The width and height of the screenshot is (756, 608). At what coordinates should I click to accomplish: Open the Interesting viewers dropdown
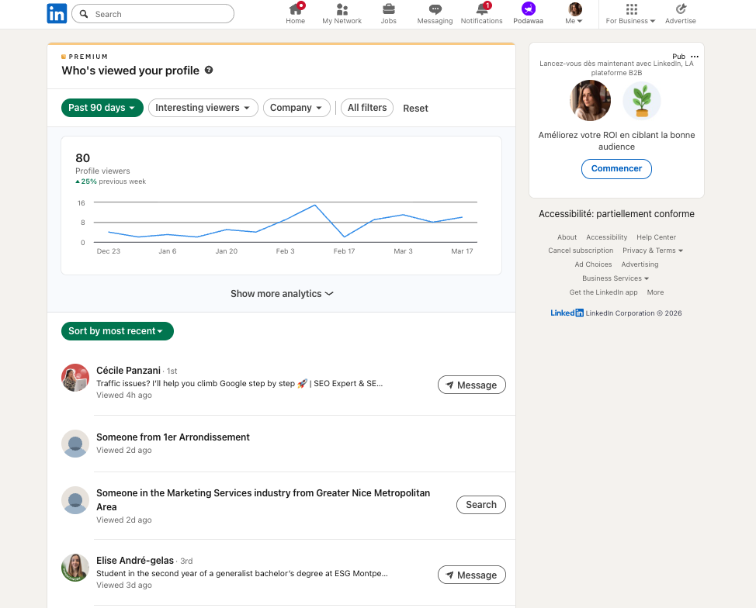(x=203, y=108)
